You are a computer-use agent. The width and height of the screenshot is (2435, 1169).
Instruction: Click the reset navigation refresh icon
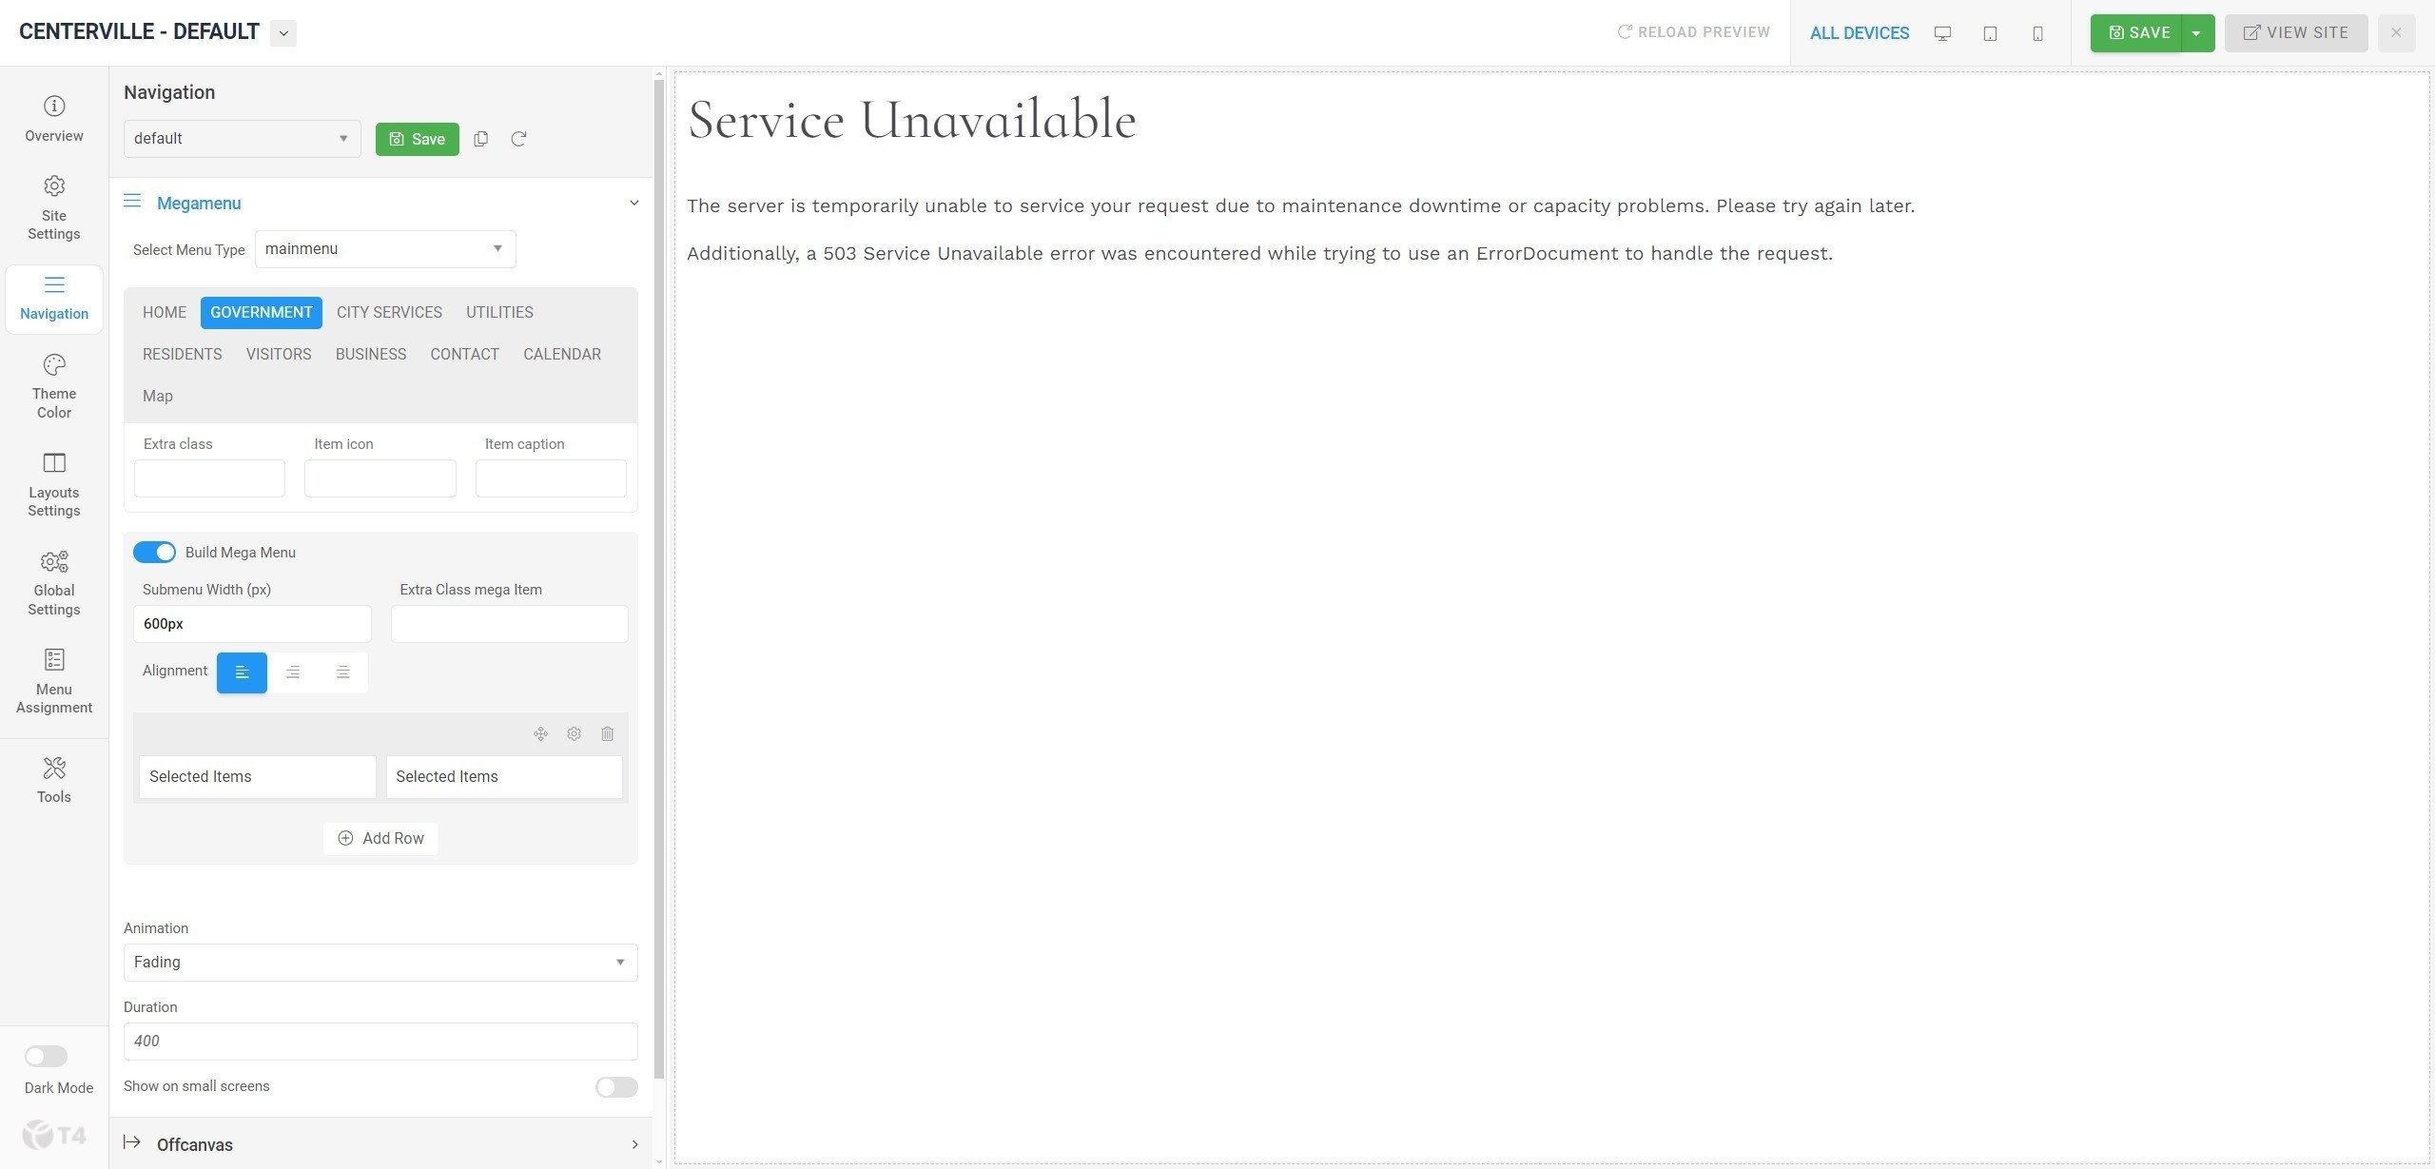[518, 139]
